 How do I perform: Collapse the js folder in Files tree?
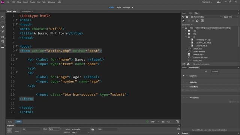tap(186, 37)
